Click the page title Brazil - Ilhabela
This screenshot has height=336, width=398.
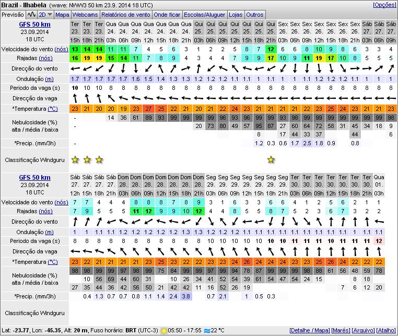(24, 5)
